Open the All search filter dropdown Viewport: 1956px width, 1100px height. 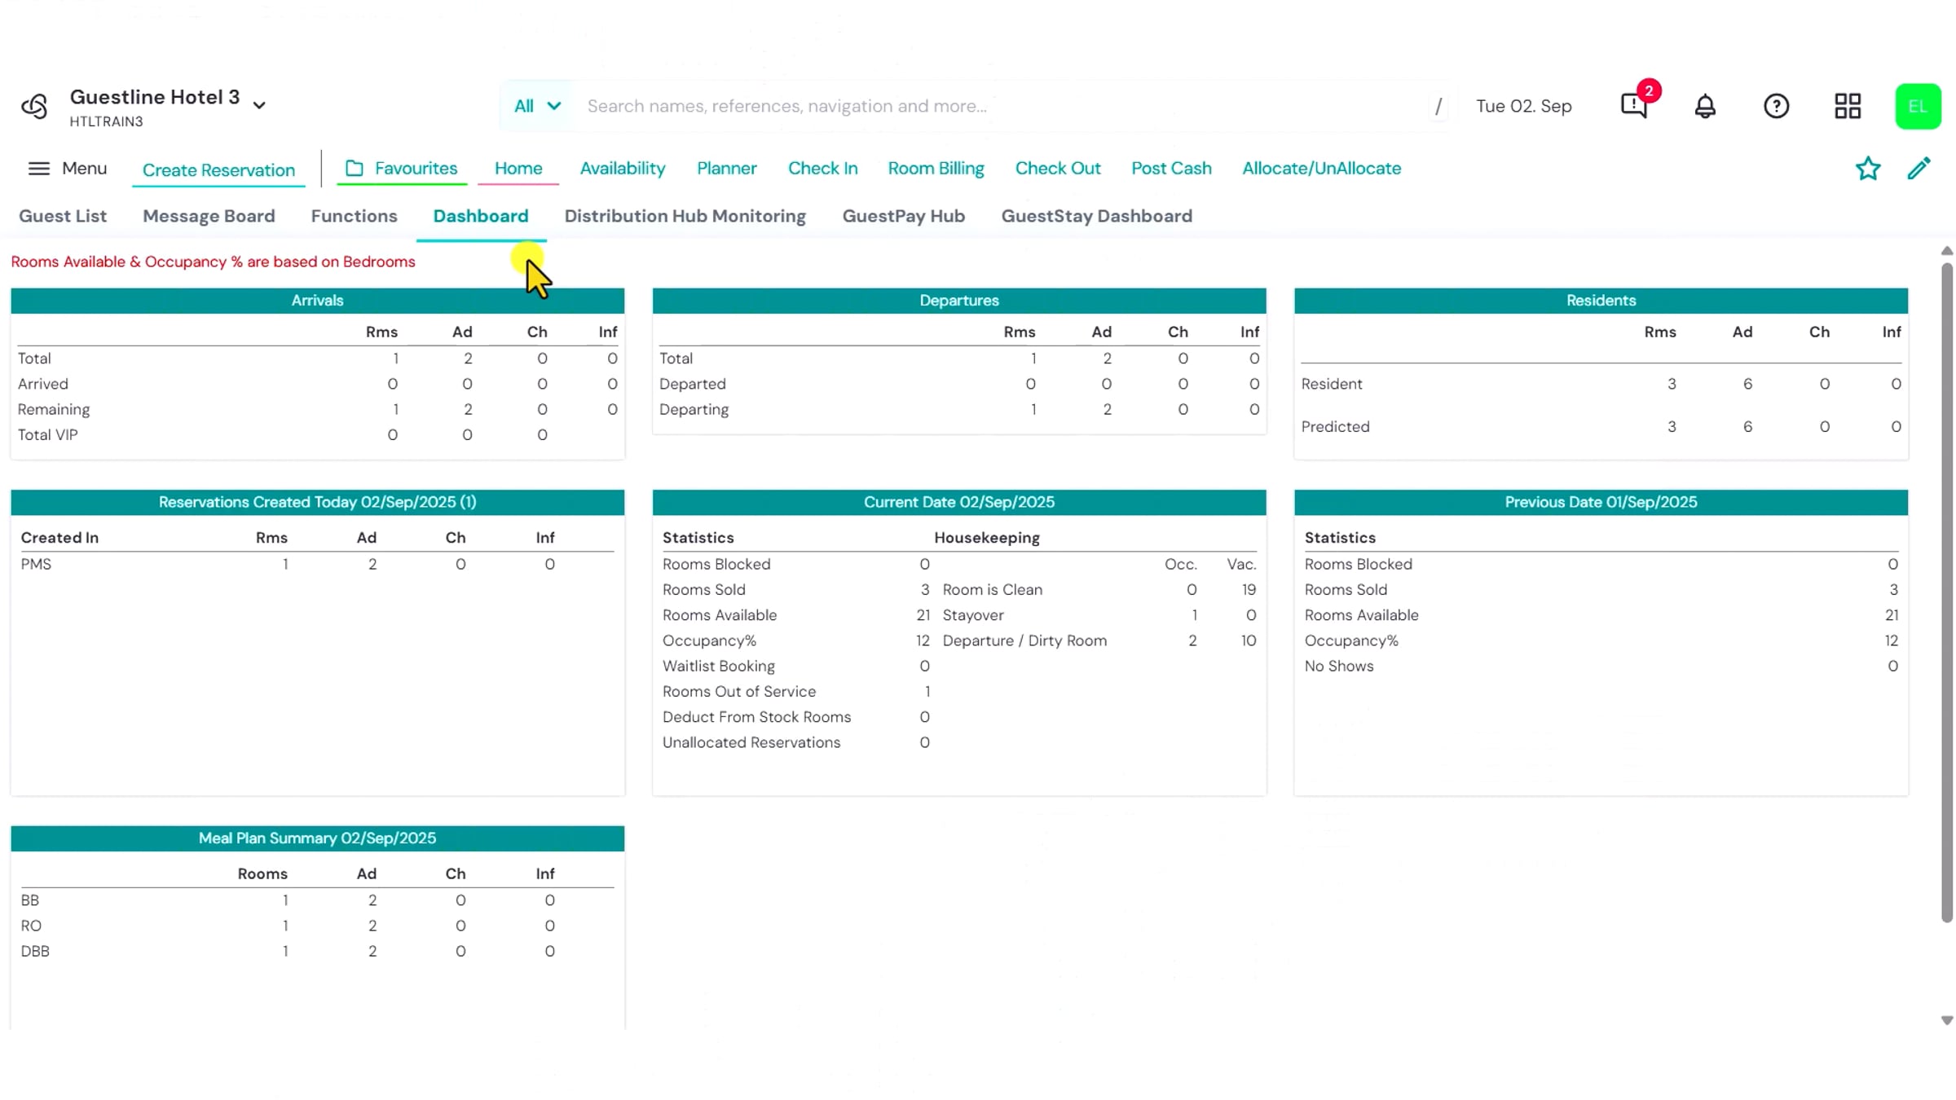tap(537, 106)
